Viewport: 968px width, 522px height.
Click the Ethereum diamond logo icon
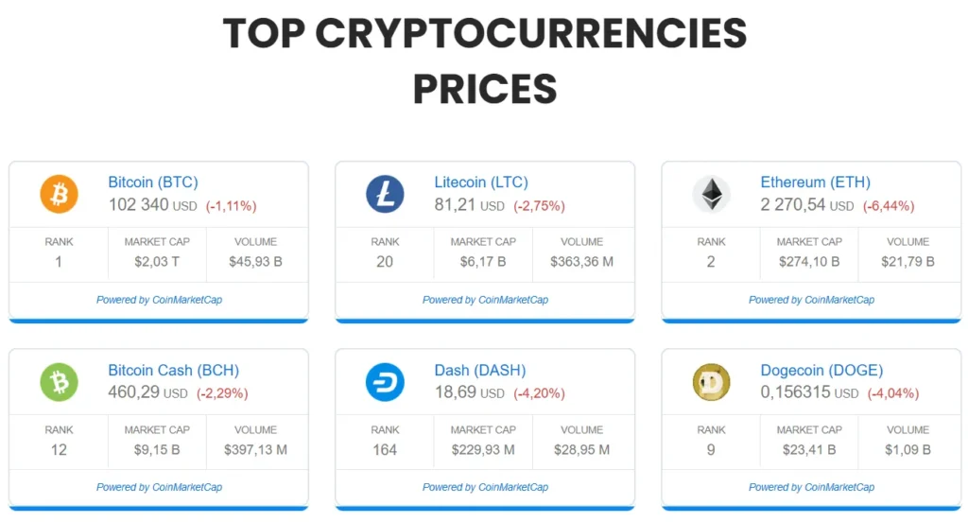pyautogui.click(x=711, y=195)
